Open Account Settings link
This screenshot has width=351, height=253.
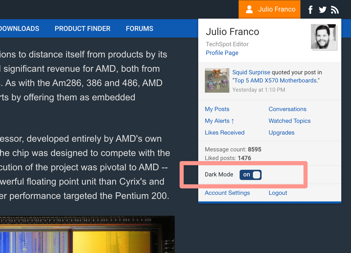[x=227, y=193]
